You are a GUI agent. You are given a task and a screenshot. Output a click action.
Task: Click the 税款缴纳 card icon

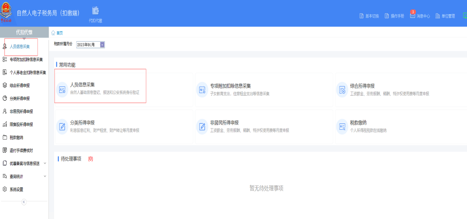pos(342,126)
